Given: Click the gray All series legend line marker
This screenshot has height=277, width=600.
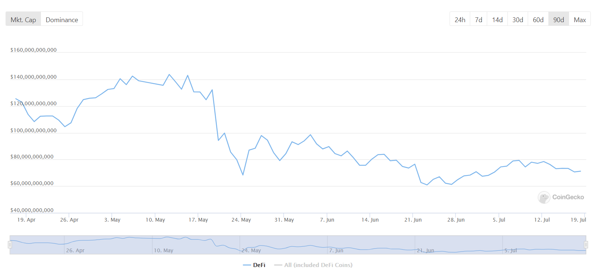Looking at the screenshot, I should 278,265.
